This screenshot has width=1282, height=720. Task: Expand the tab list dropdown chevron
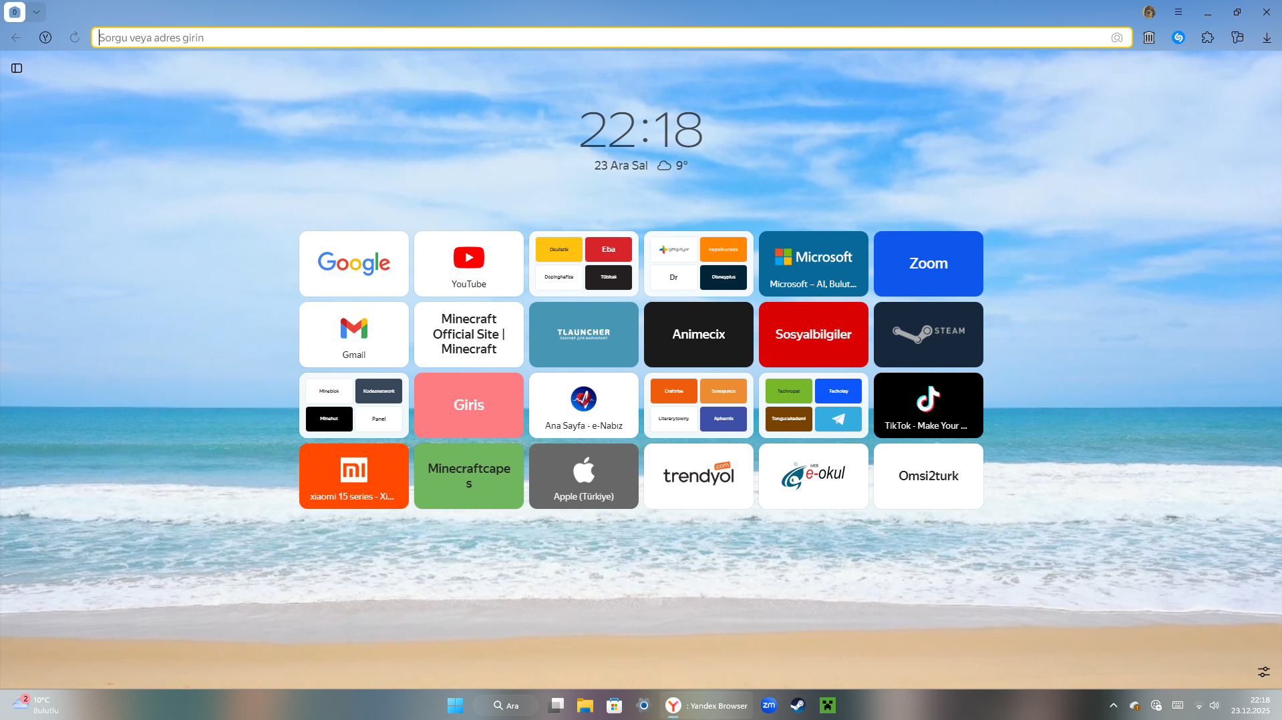[37, 12]
